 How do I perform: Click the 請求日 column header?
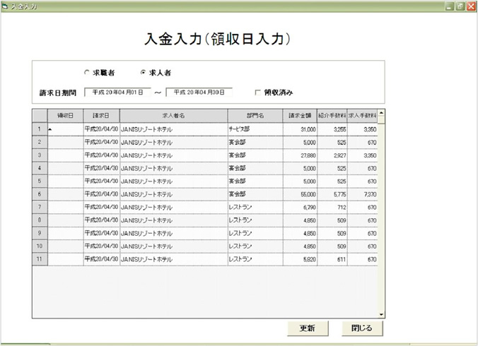101,116
